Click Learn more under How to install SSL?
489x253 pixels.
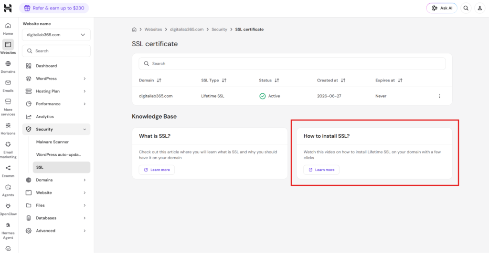point(321,170)
